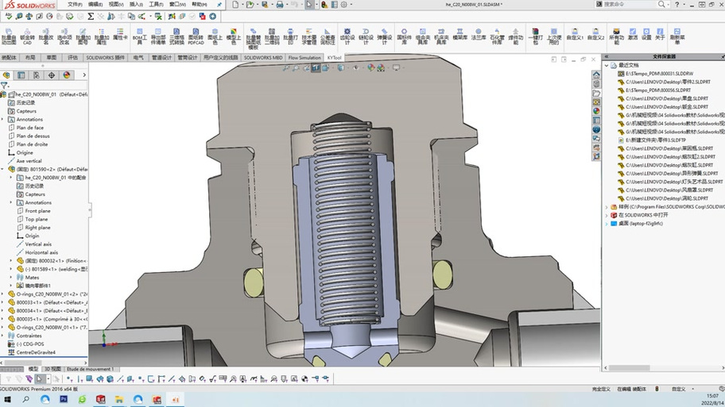
Task: Select the Contraintes tree item
Action: coord(29,336)
